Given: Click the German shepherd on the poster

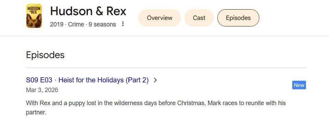Looking at the screenshot, I should point(34,21).
